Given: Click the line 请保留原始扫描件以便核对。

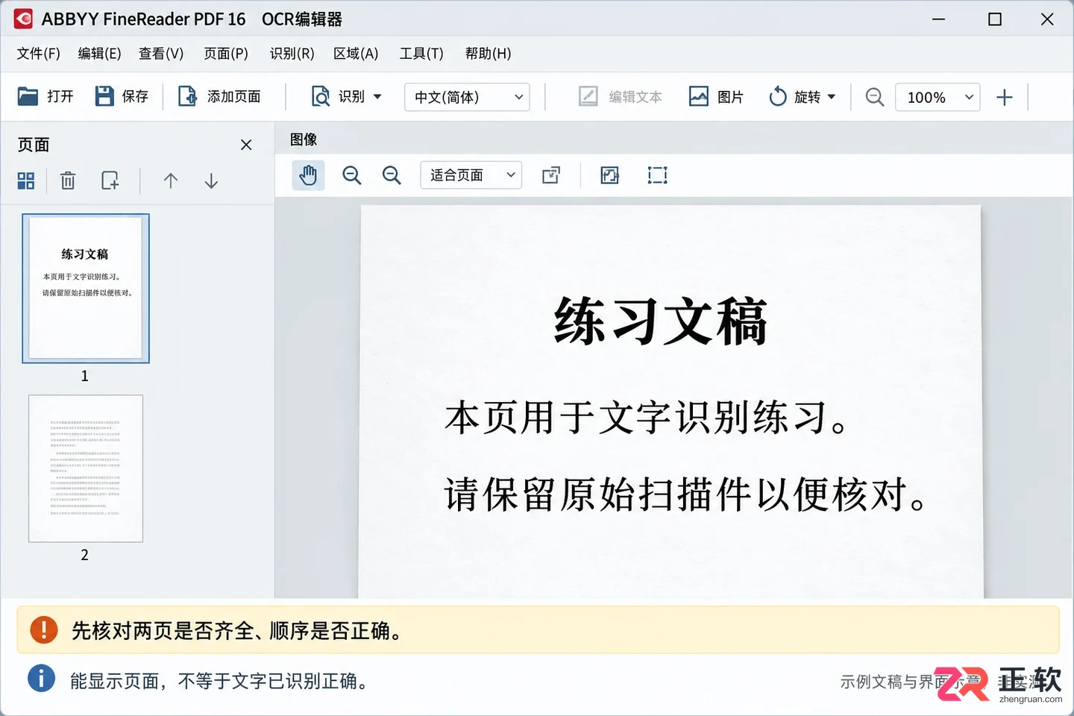Looking at the screenshot, I should 685,495.
